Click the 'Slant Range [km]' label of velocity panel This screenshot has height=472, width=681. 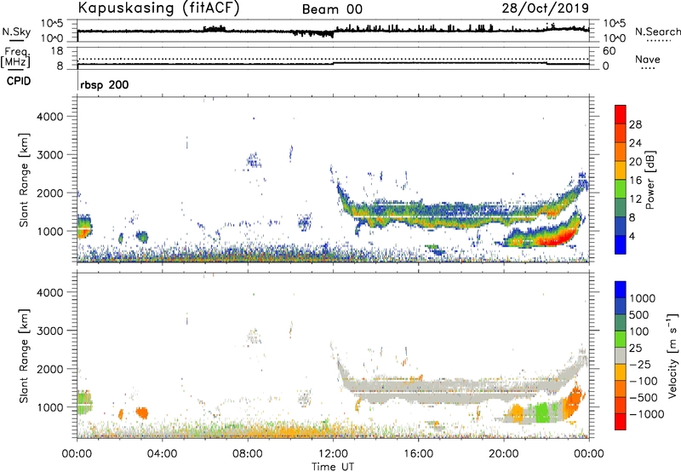pos(24,355)
